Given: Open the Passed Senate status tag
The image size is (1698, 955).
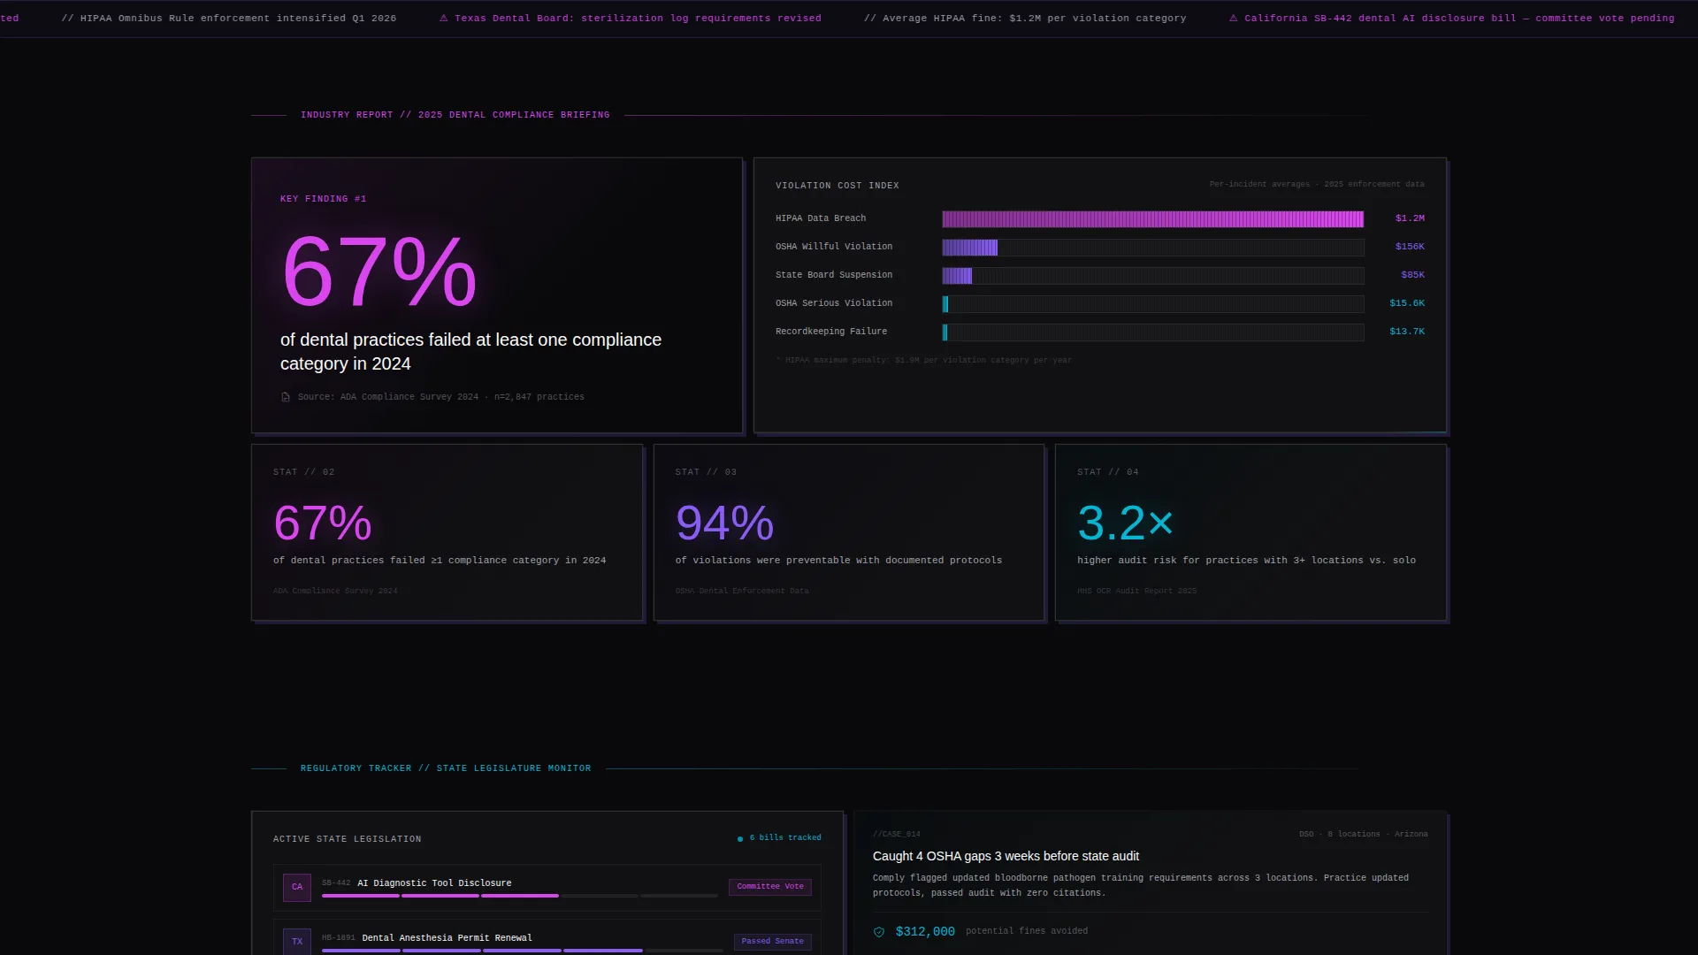Looking at the screenshot, I should (772, 942).
